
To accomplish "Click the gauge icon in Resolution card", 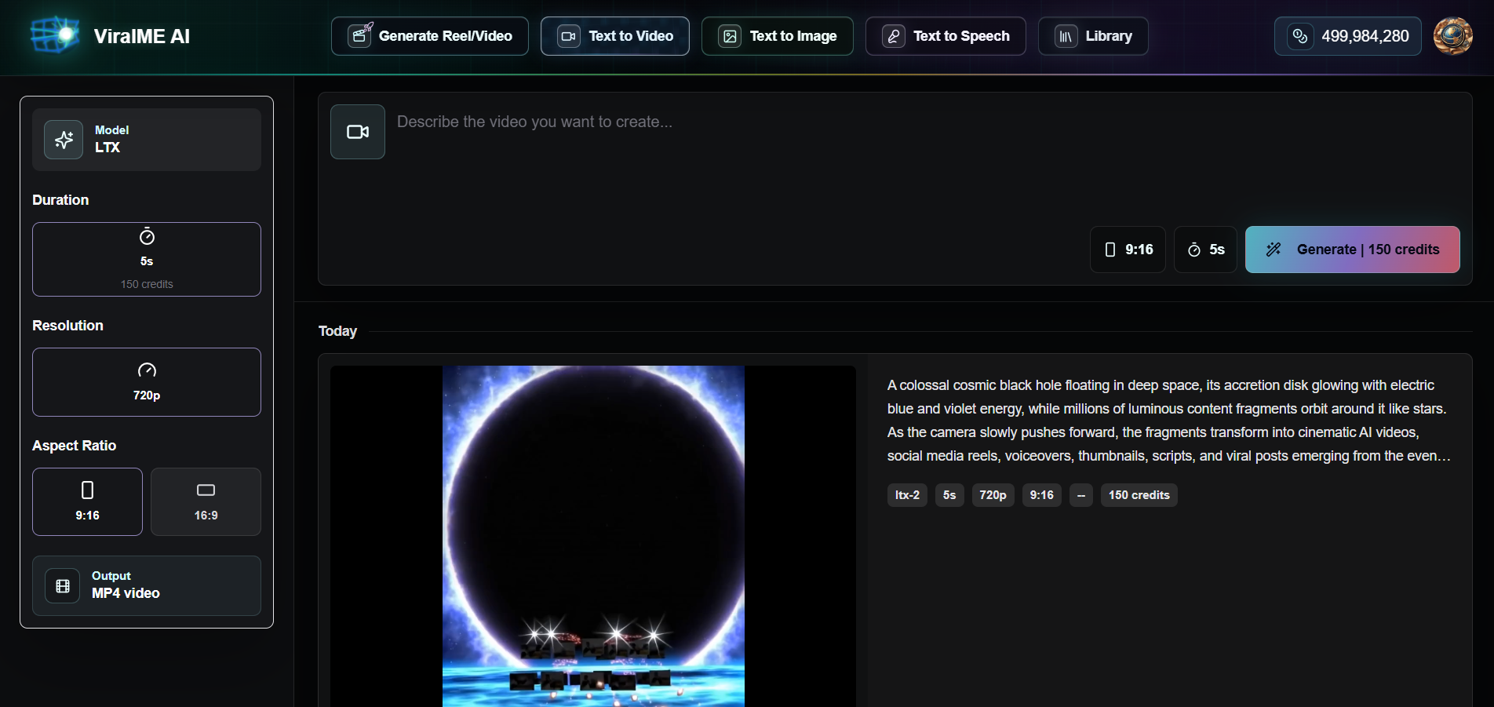I will [147, 370].
